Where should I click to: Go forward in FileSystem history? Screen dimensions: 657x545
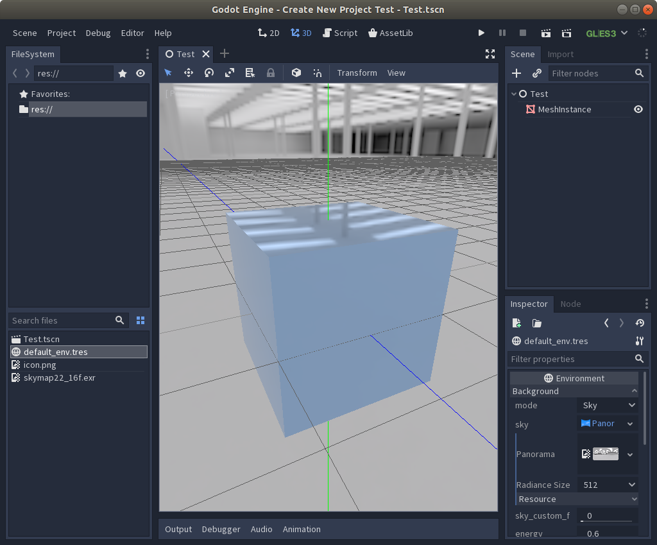(27, 73)
